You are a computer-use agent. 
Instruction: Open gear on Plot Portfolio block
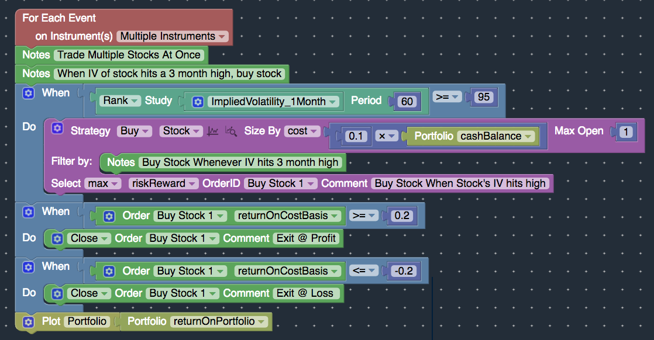click(28, 322)
